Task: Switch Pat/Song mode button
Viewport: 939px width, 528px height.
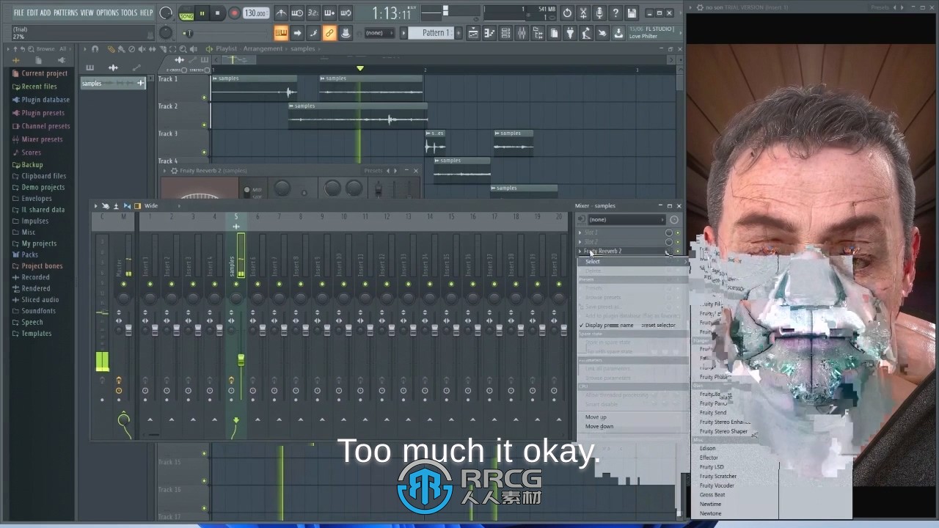Action: tap(186, 13)
